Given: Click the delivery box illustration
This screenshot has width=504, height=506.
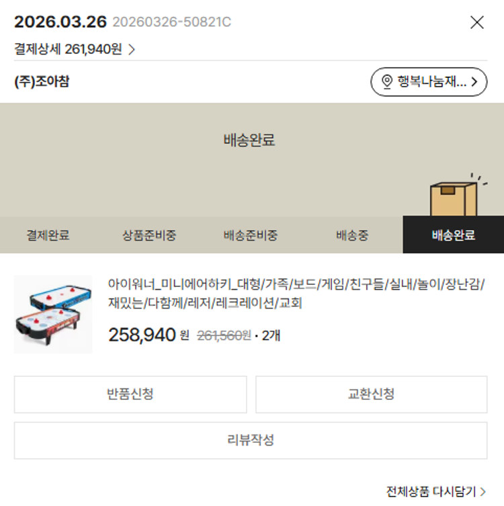Looking at the screenshot, I should 453,196.
